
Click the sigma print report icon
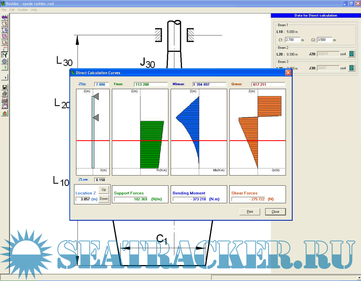pyautogui.click(x=5, y=99)
